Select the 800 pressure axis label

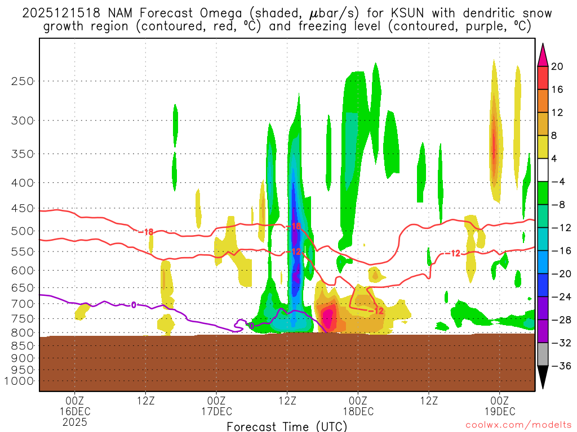click(23, 333)
